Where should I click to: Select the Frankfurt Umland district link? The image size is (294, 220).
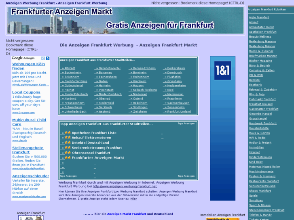tap(179, 111)
